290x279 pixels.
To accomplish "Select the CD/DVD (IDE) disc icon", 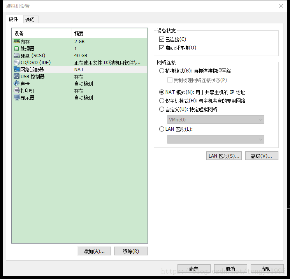I will click(17, 63).
